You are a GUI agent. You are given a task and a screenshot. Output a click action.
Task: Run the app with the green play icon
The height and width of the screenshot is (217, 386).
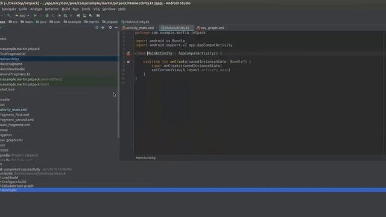coord(35,16)
